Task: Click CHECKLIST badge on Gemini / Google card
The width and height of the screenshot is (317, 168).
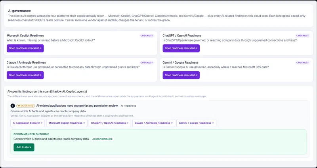Action: pos(303,63)
